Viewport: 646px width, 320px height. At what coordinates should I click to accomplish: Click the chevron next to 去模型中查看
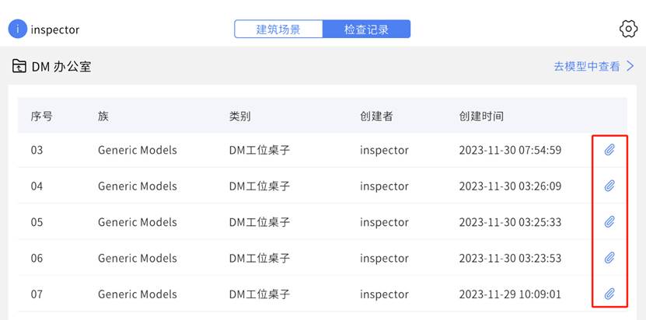[630, 66]
